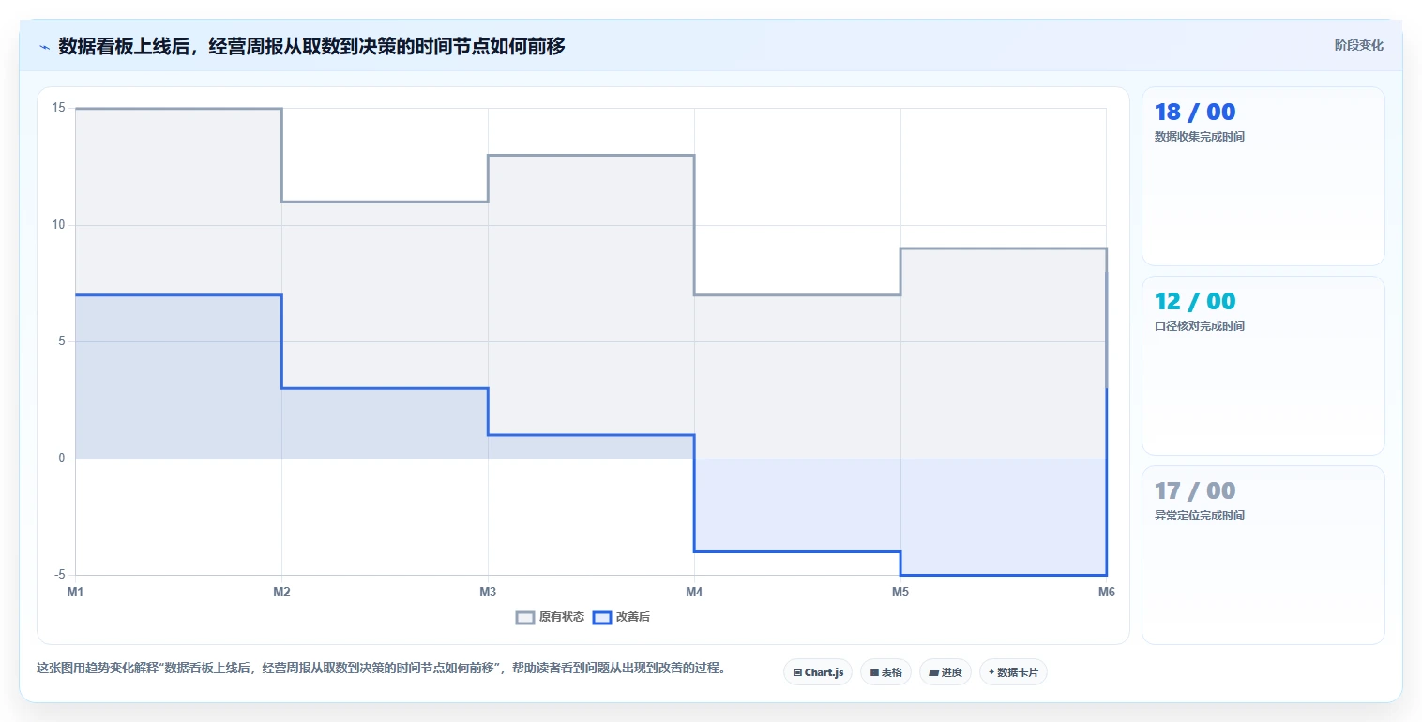The image size is (1422, 722).
Task: Click the 15 y-axis tick label
Action: pos(58,108)
